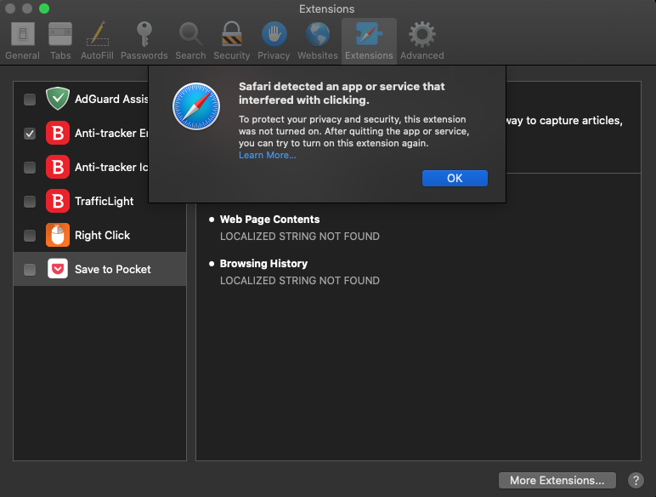This screenshot has width=656, height=497.
Task: Click the Safari compass icon in dialog
Action: (x=196, y=106)
